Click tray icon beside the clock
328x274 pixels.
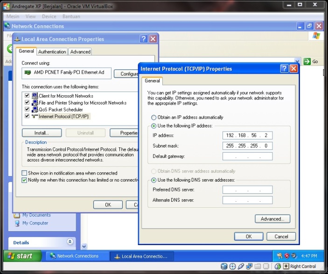(294, 256)
